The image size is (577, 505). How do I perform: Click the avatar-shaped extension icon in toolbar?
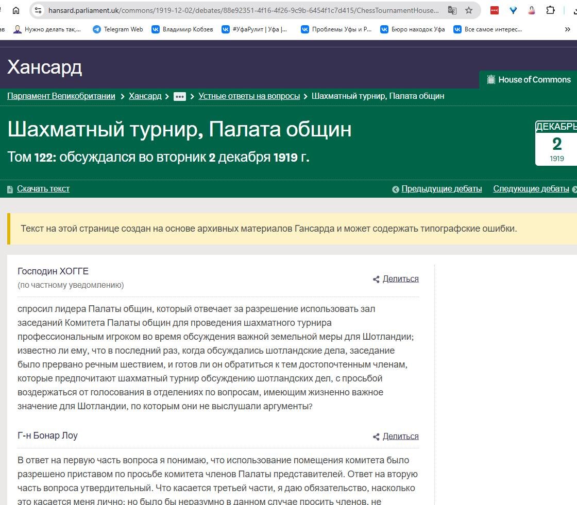531,10
